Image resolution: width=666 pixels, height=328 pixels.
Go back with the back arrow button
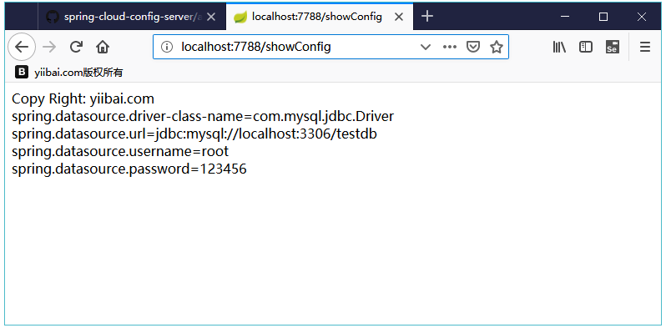[21, 47]
